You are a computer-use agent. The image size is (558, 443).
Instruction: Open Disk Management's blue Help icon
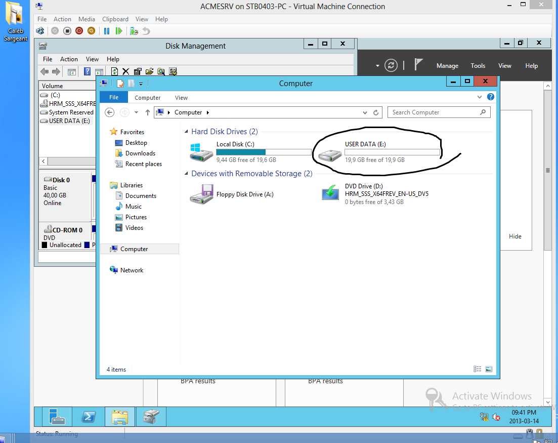pyautogui.click(x=87, y=71)
